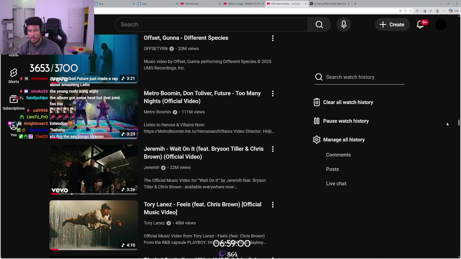Open options for Tory Lanez Feels video
Image resolution: width=461 pixels, height=259 pixels.
(x=273, y=205)
